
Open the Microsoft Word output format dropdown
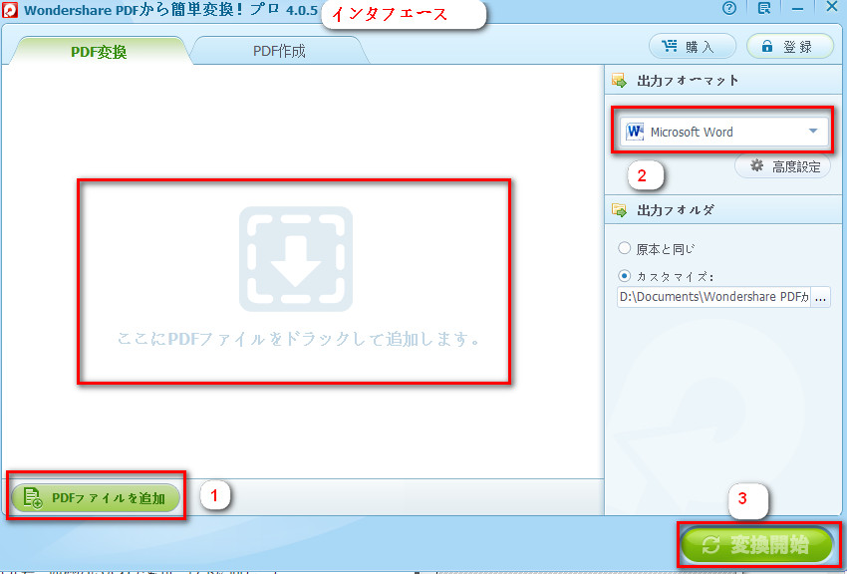click(x=723, y=132)
